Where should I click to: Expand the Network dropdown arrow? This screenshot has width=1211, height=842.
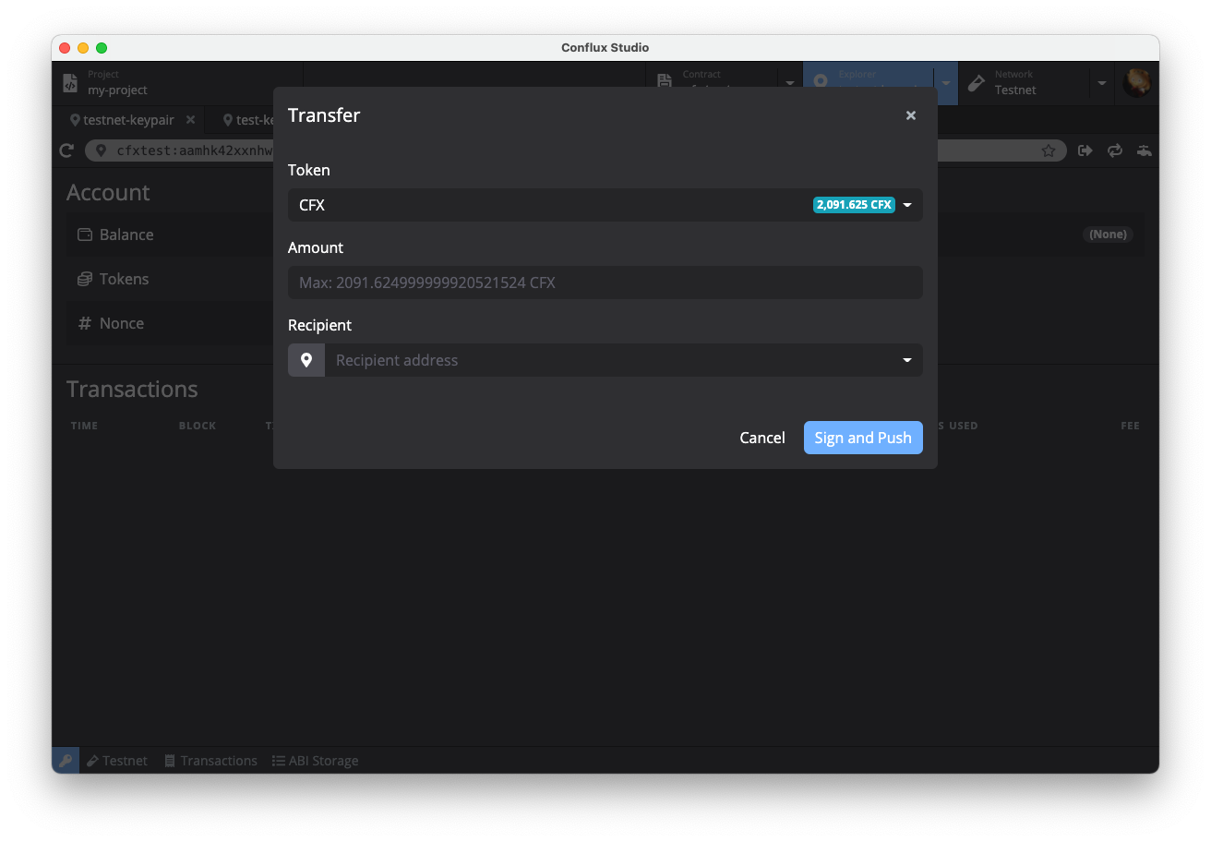coord(1102,83)
